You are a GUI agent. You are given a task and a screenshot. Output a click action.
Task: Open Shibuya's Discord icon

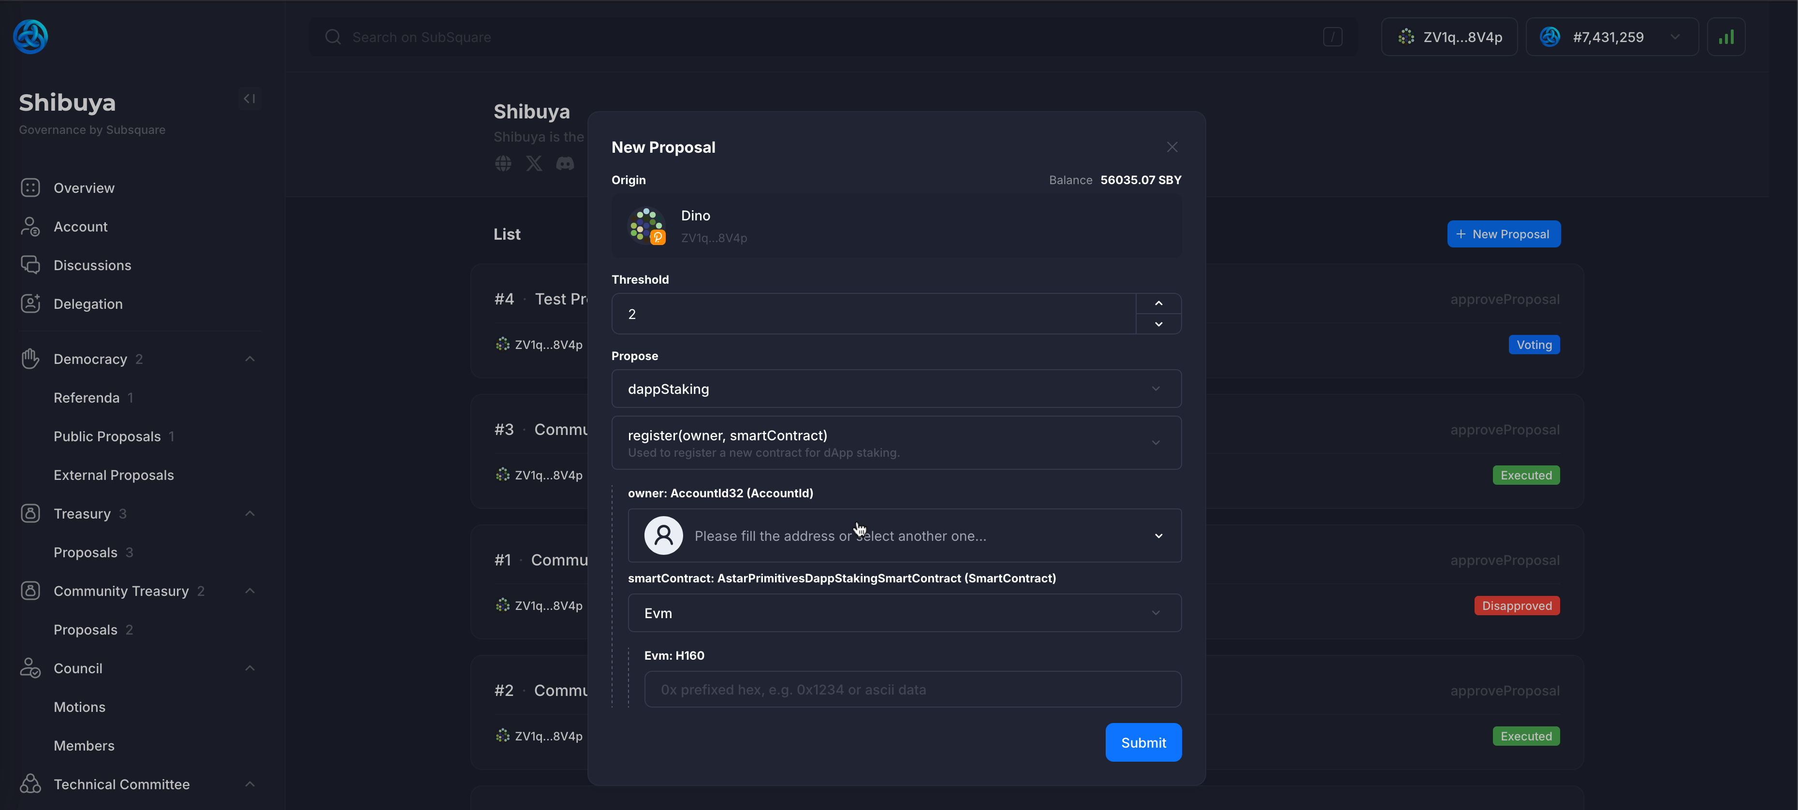565,163
